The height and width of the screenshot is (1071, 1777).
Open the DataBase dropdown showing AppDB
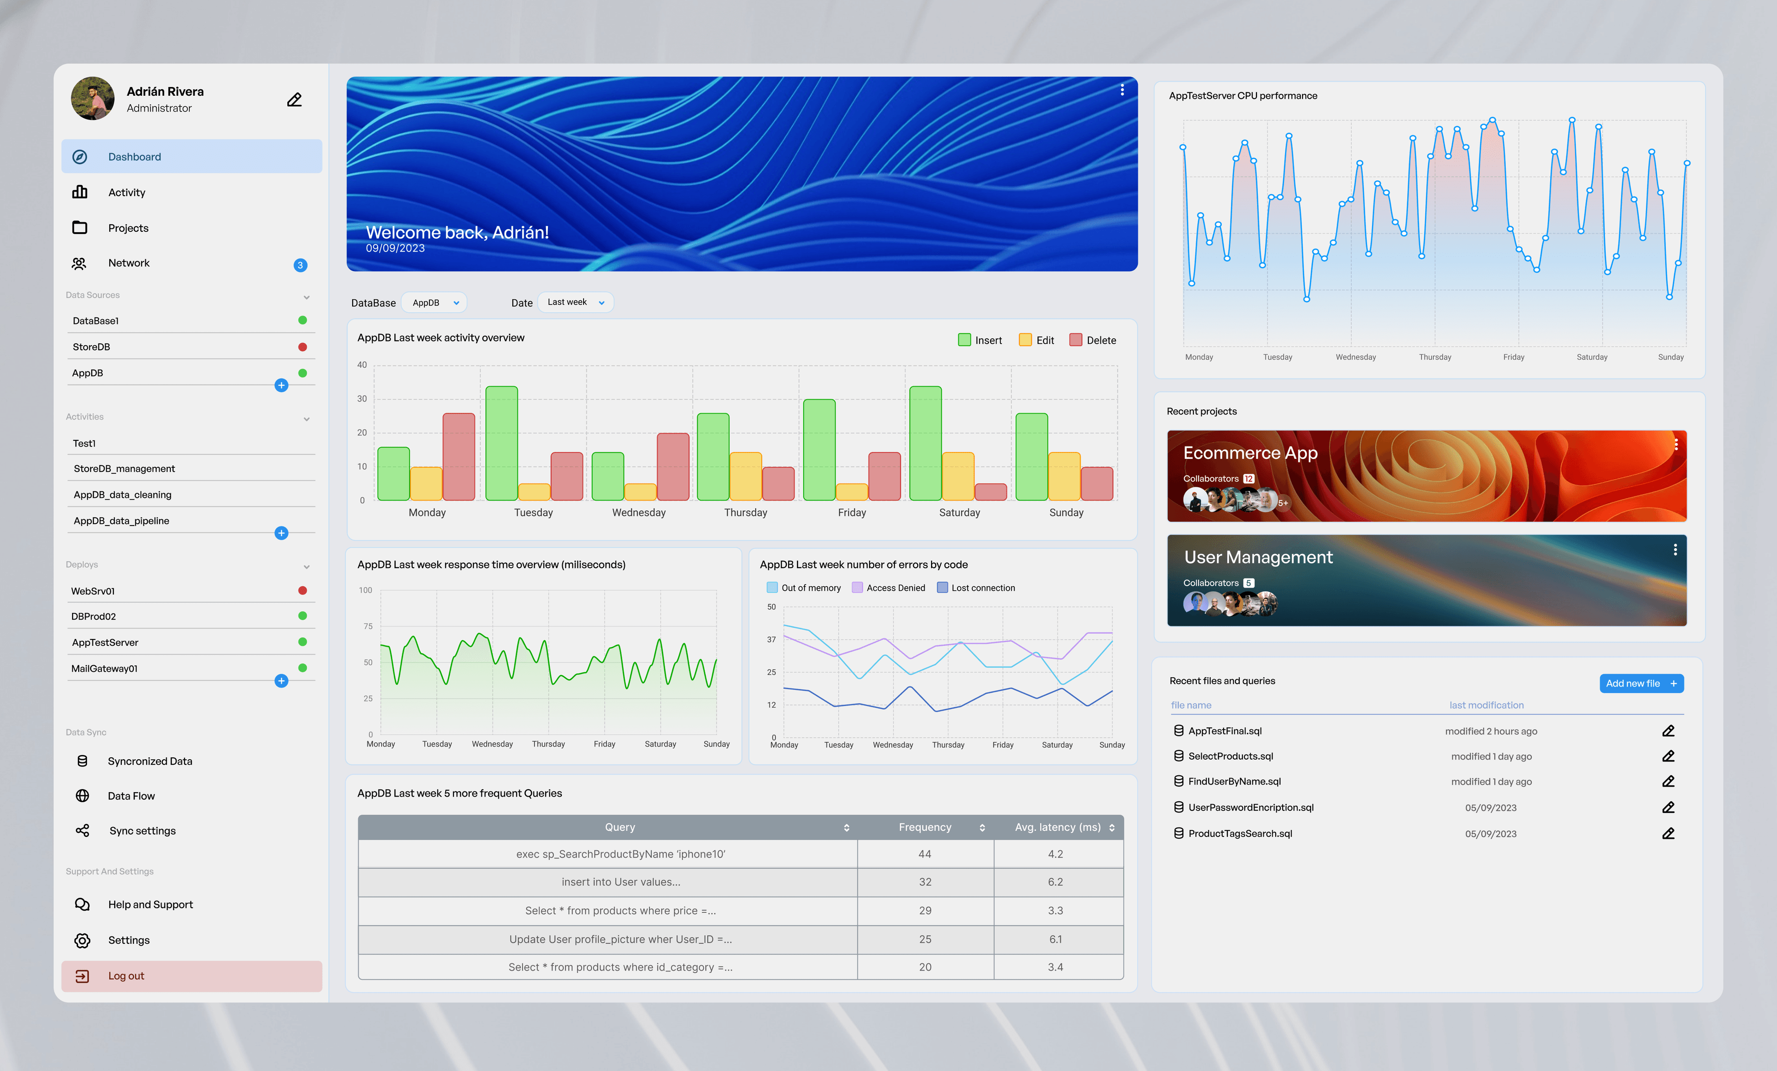point(434,302)
